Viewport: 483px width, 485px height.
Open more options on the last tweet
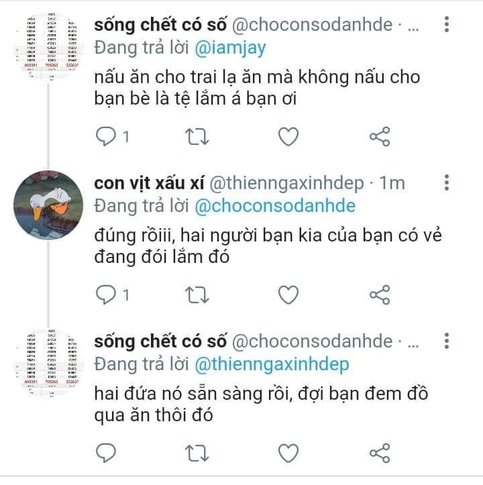click(x=447, y=341)
